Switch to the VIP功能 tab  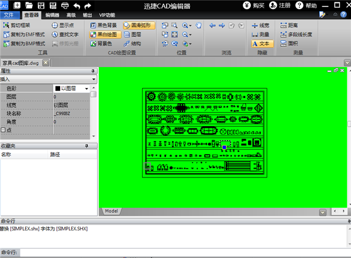point(107,15)
